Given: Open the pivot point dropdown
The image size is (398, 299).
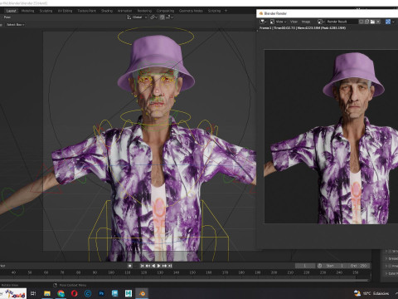Looking at the screenshot, I should tap(153, 17).
